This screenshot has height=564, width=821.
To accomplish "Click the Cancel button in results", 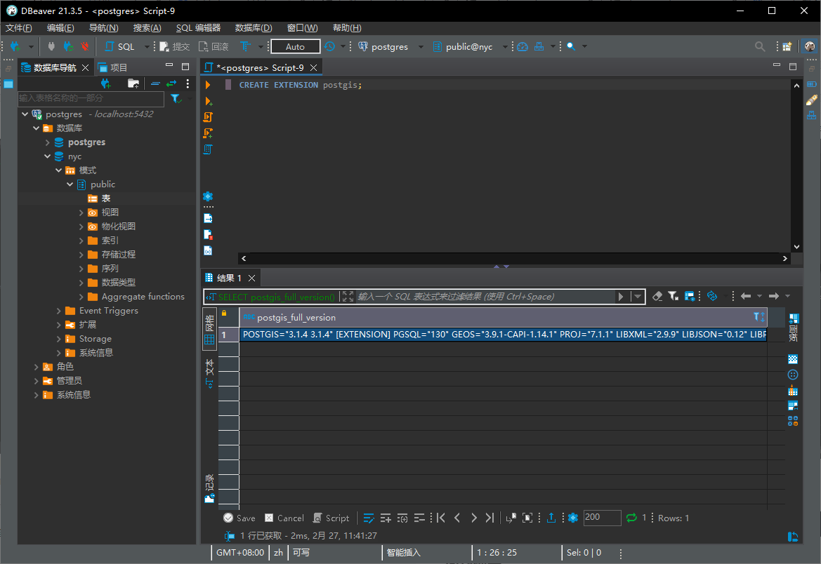I will click(x=284, y=518).
